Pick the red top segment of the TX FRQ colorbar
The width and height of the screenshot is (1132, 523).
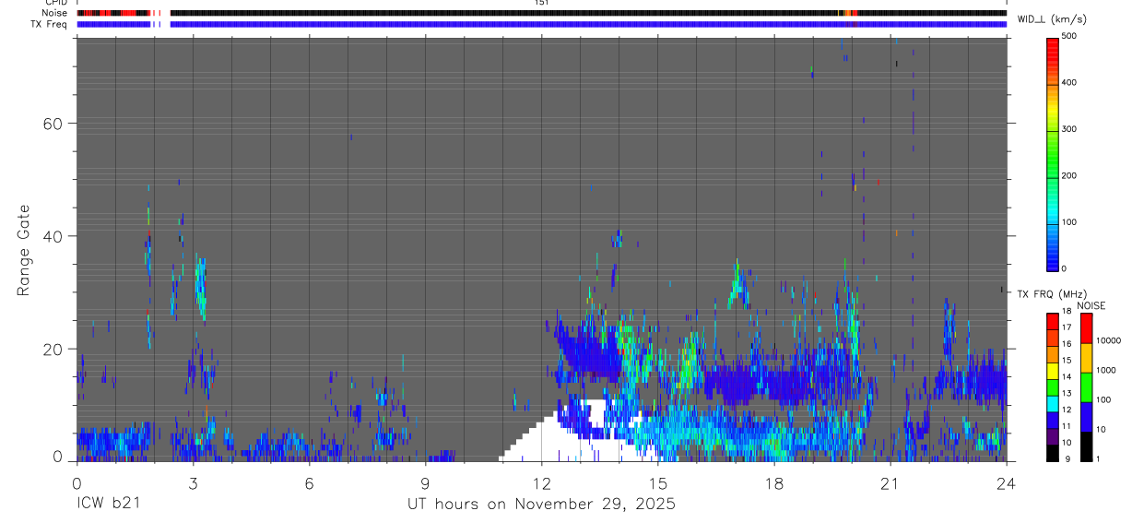pyautogui.click(x=1052, y=321)
